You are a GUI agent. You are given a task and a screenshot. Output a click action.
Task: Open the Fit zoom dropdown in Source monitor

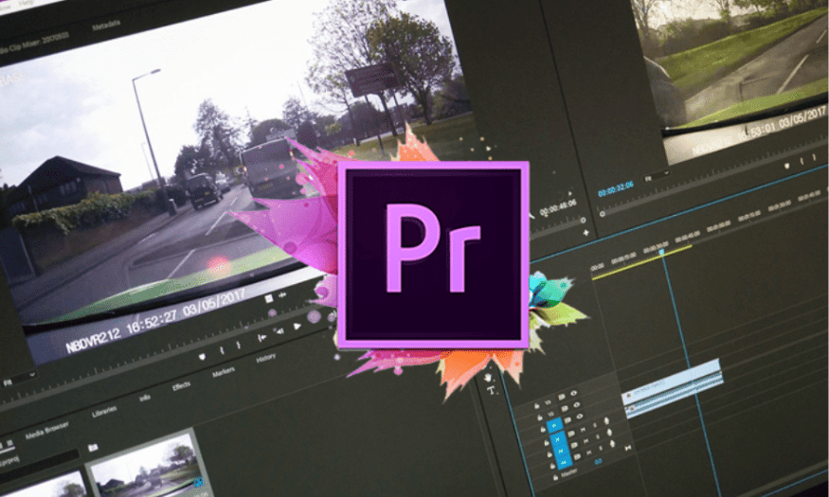tap(19, 381)
